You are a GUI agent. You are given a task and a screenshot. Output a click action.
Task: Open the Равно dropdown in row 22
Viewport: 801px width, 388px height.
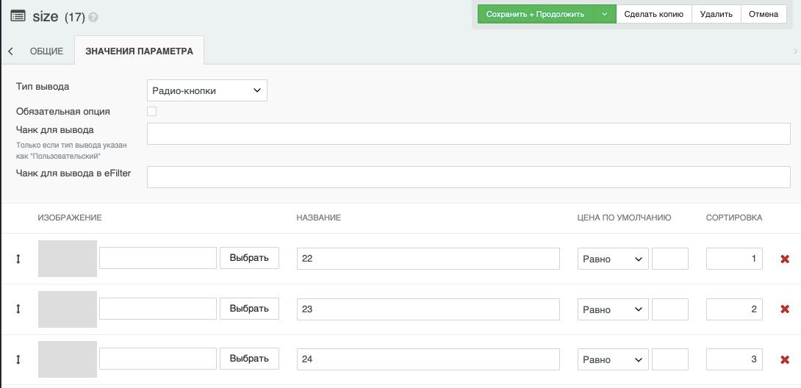pyautogui.click(x=613, y=259)
